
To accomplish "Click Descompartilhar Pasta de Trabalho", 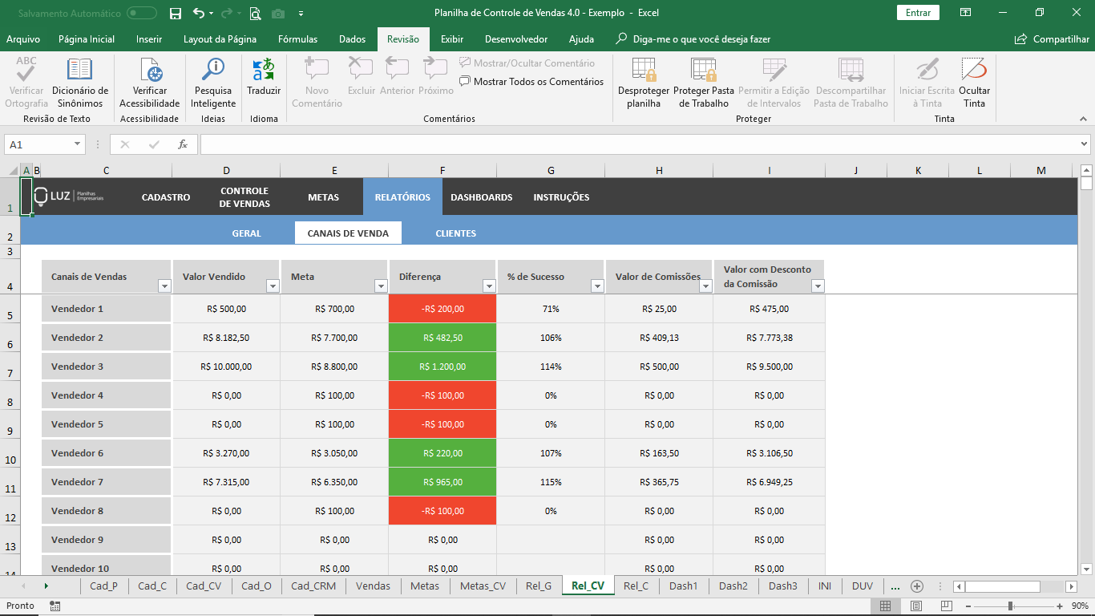I will (x=851, y=82).
